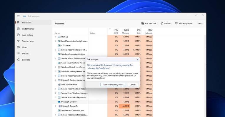Viewport: 225px width, 117px height.
Task: Click the Local Security Authority process icon
Action: coord(59,41)
